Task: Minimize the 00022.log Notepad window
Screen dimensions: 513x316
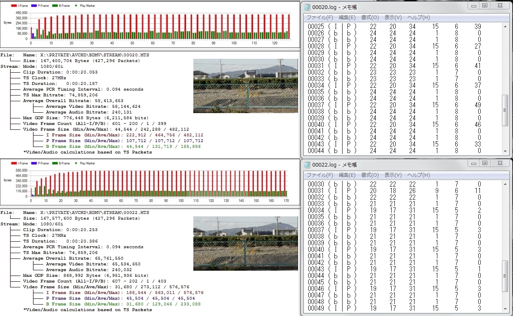Action: click(473, 163)
